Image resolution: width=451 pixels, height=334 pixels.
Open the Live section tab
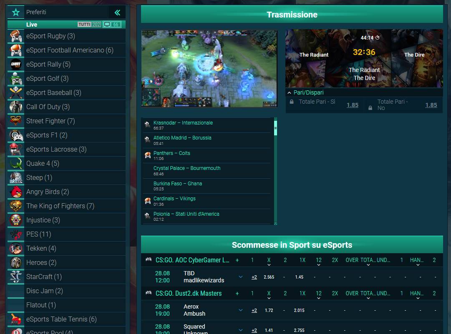(32, 25)
